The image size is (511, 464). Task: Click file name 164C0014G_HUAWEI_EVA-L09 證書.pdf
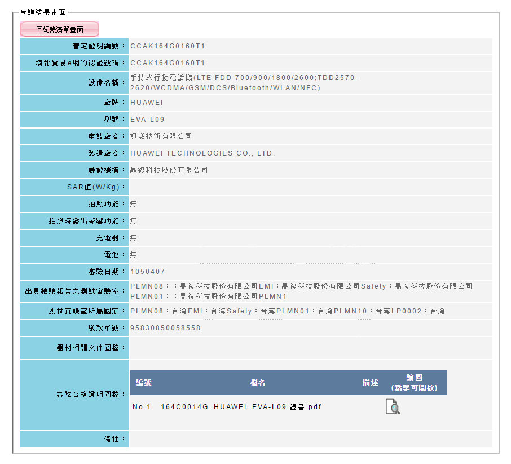point(241,407)
